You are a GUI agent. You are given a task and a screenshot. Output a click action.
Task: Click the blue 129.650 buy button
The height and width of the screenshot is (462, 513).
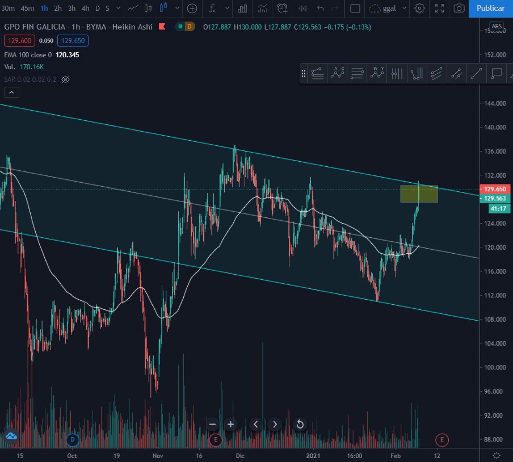coord(73,40)
